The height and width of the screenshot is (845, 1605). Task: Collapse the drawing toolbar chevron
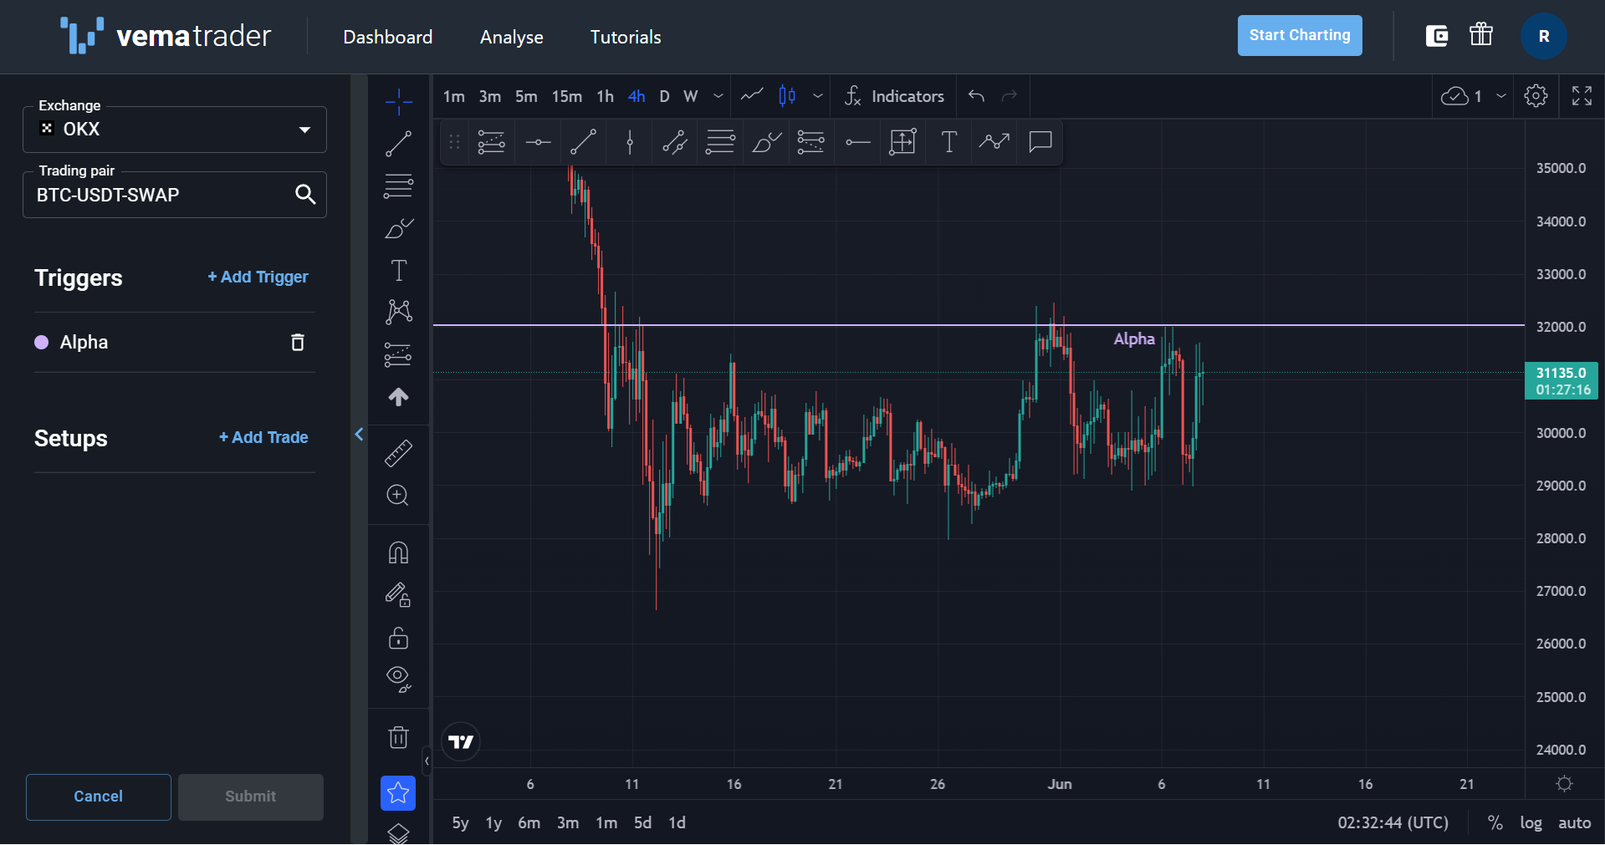tap(427, 761)
